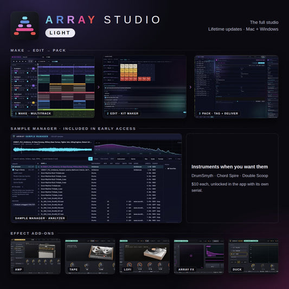
Task: Click the 'Instruments when you want them' heading
Action: click(x=229, y=167)
